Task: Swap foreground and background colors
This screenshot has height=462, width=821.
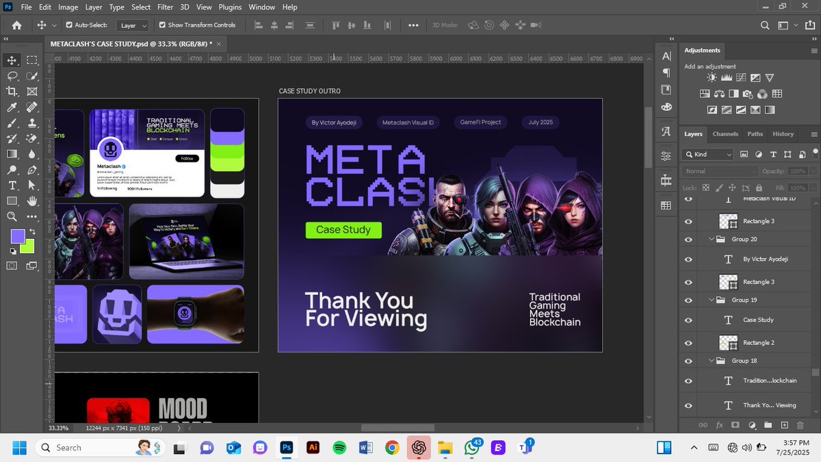Action: [32, 233]
